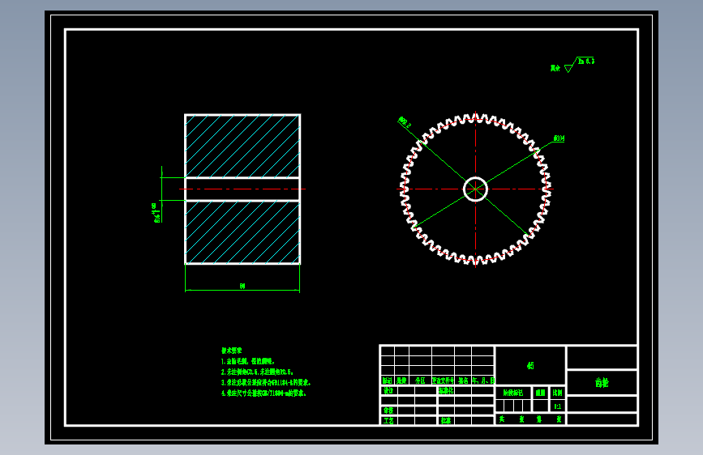The height and width of the screenshot is (455, 703).
Task: Select the Ø104 diameter dimension label
Action: click(559, 138)
